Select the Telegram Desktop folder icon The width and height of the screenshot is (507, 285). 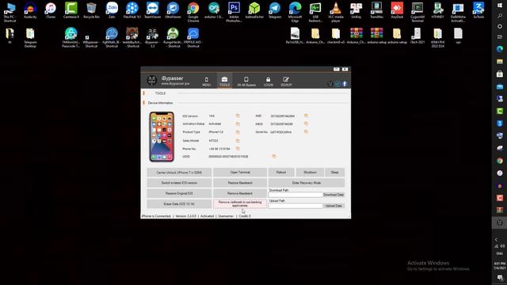coord(30,38)
